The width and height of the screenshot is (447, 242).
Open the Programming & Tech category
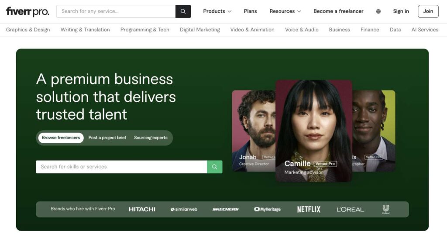pos(144,30)
